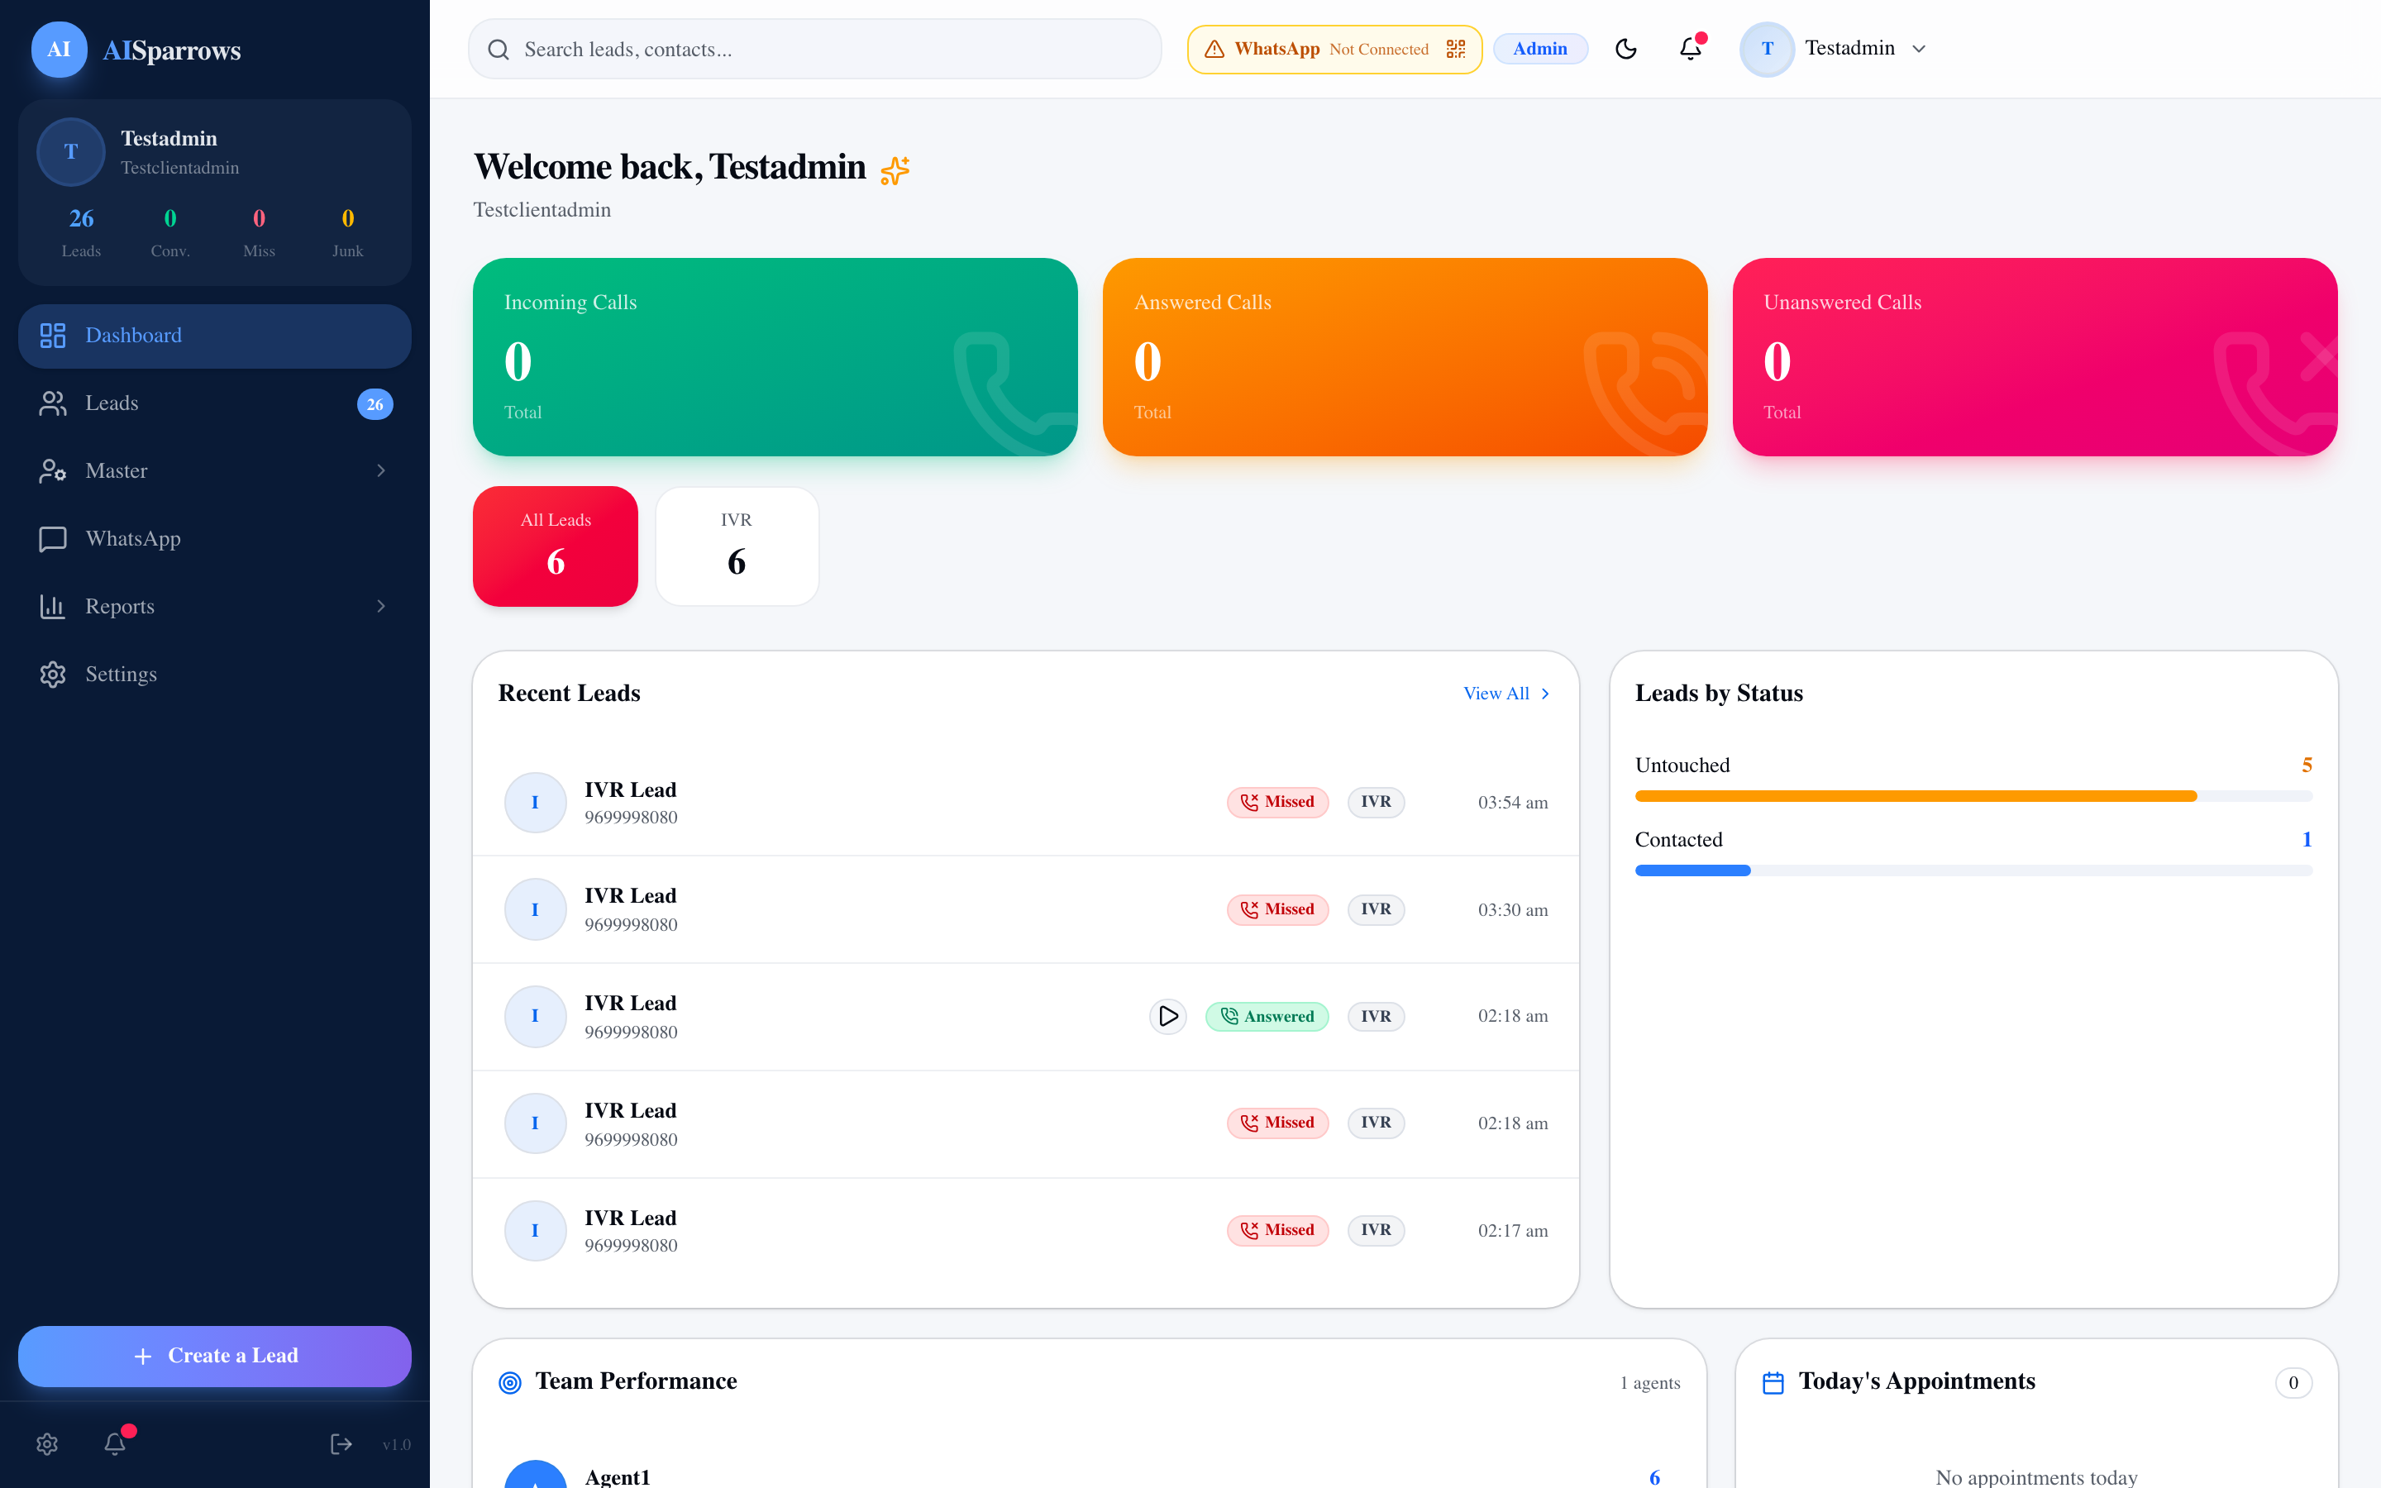Open the bottom-left settings gear icon
Screen dimensions: 2381x1488
(47, 1443)
